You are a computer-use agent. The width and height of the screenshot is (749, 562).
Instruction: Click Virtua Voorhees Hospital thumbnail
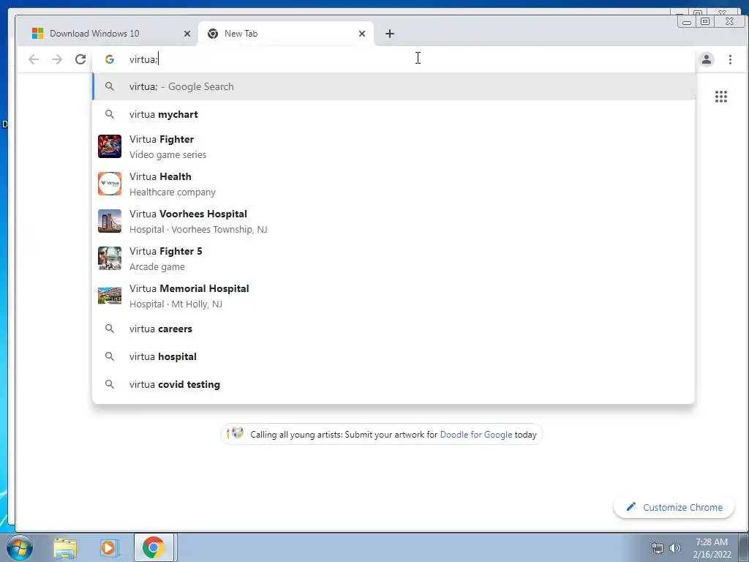pyautogui.click(x=110, y=221)
